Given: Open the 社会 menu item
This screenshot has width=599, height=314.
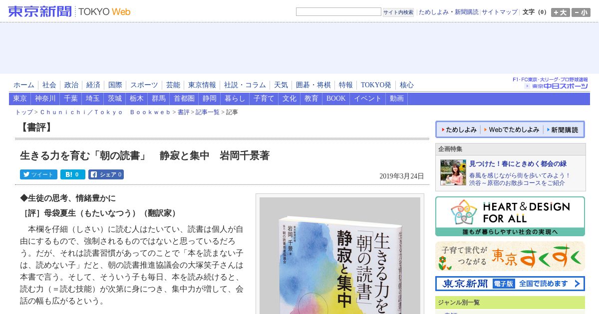Looking at the screenshot, I should tap(49, 85).
